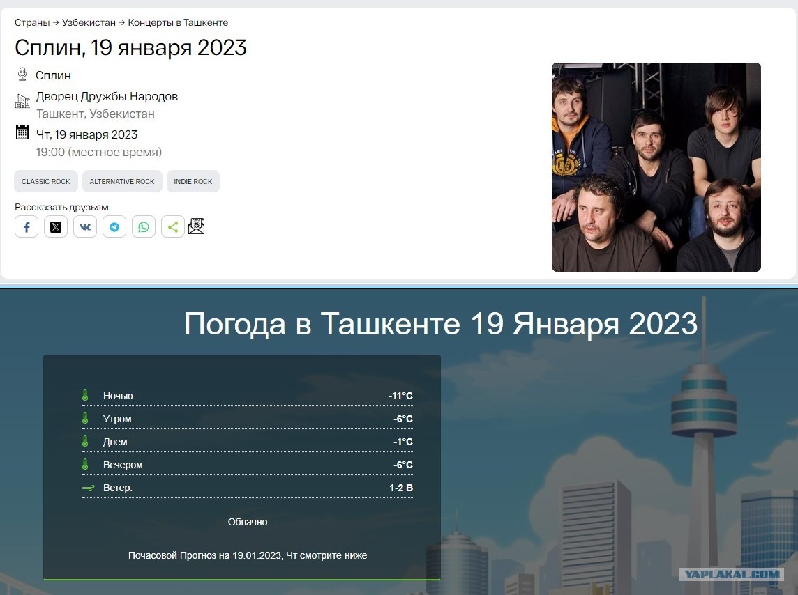Share concert on X (Twitter)
The width and height of the screenshot is (798, 595).
56,226
